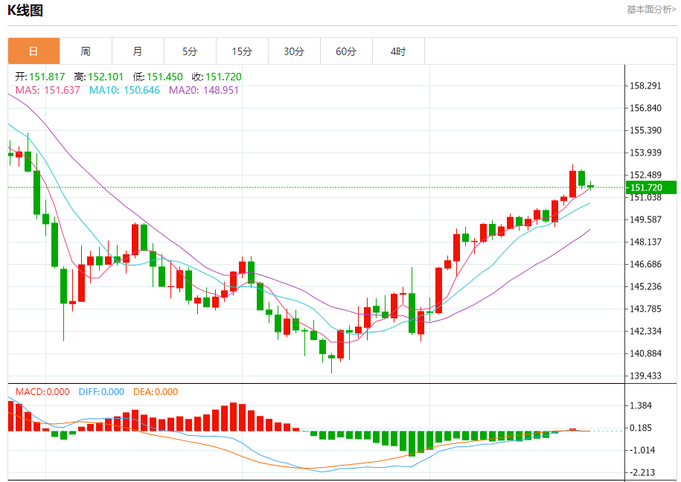Click the DIFF: 0.000 indicator label

point(100,391)
